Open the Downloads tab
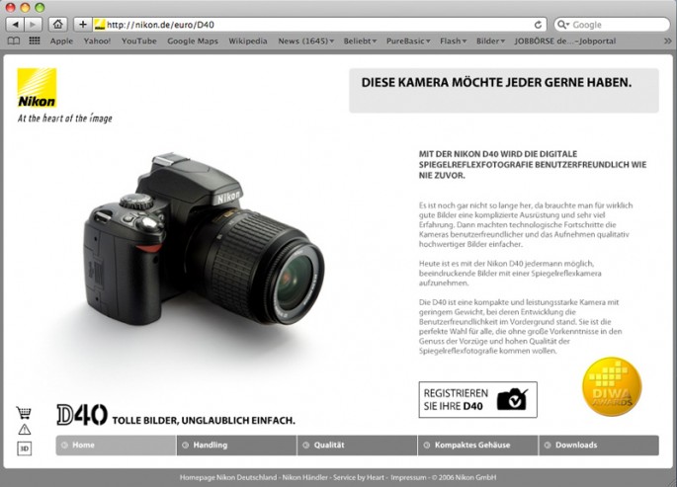Screen dimensions: 677x487 (599, 446)
